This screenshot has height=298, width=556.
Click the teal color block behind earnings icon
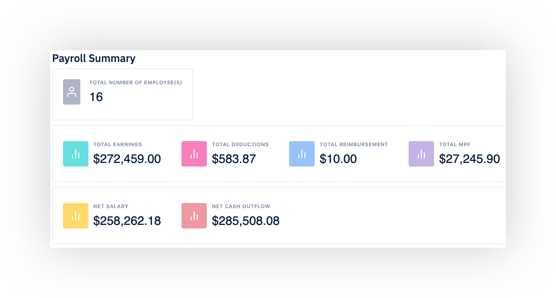pos(75,153)
